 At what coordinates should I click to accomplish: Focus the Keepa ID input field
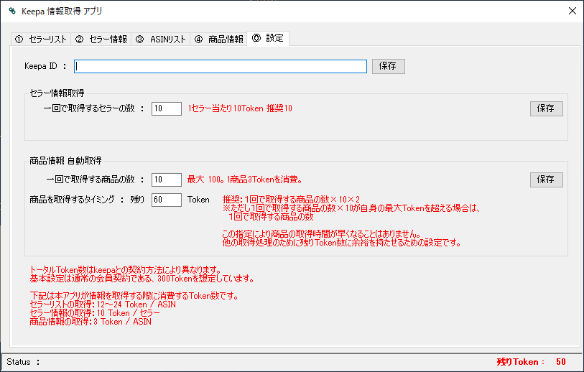click(221, 66)
